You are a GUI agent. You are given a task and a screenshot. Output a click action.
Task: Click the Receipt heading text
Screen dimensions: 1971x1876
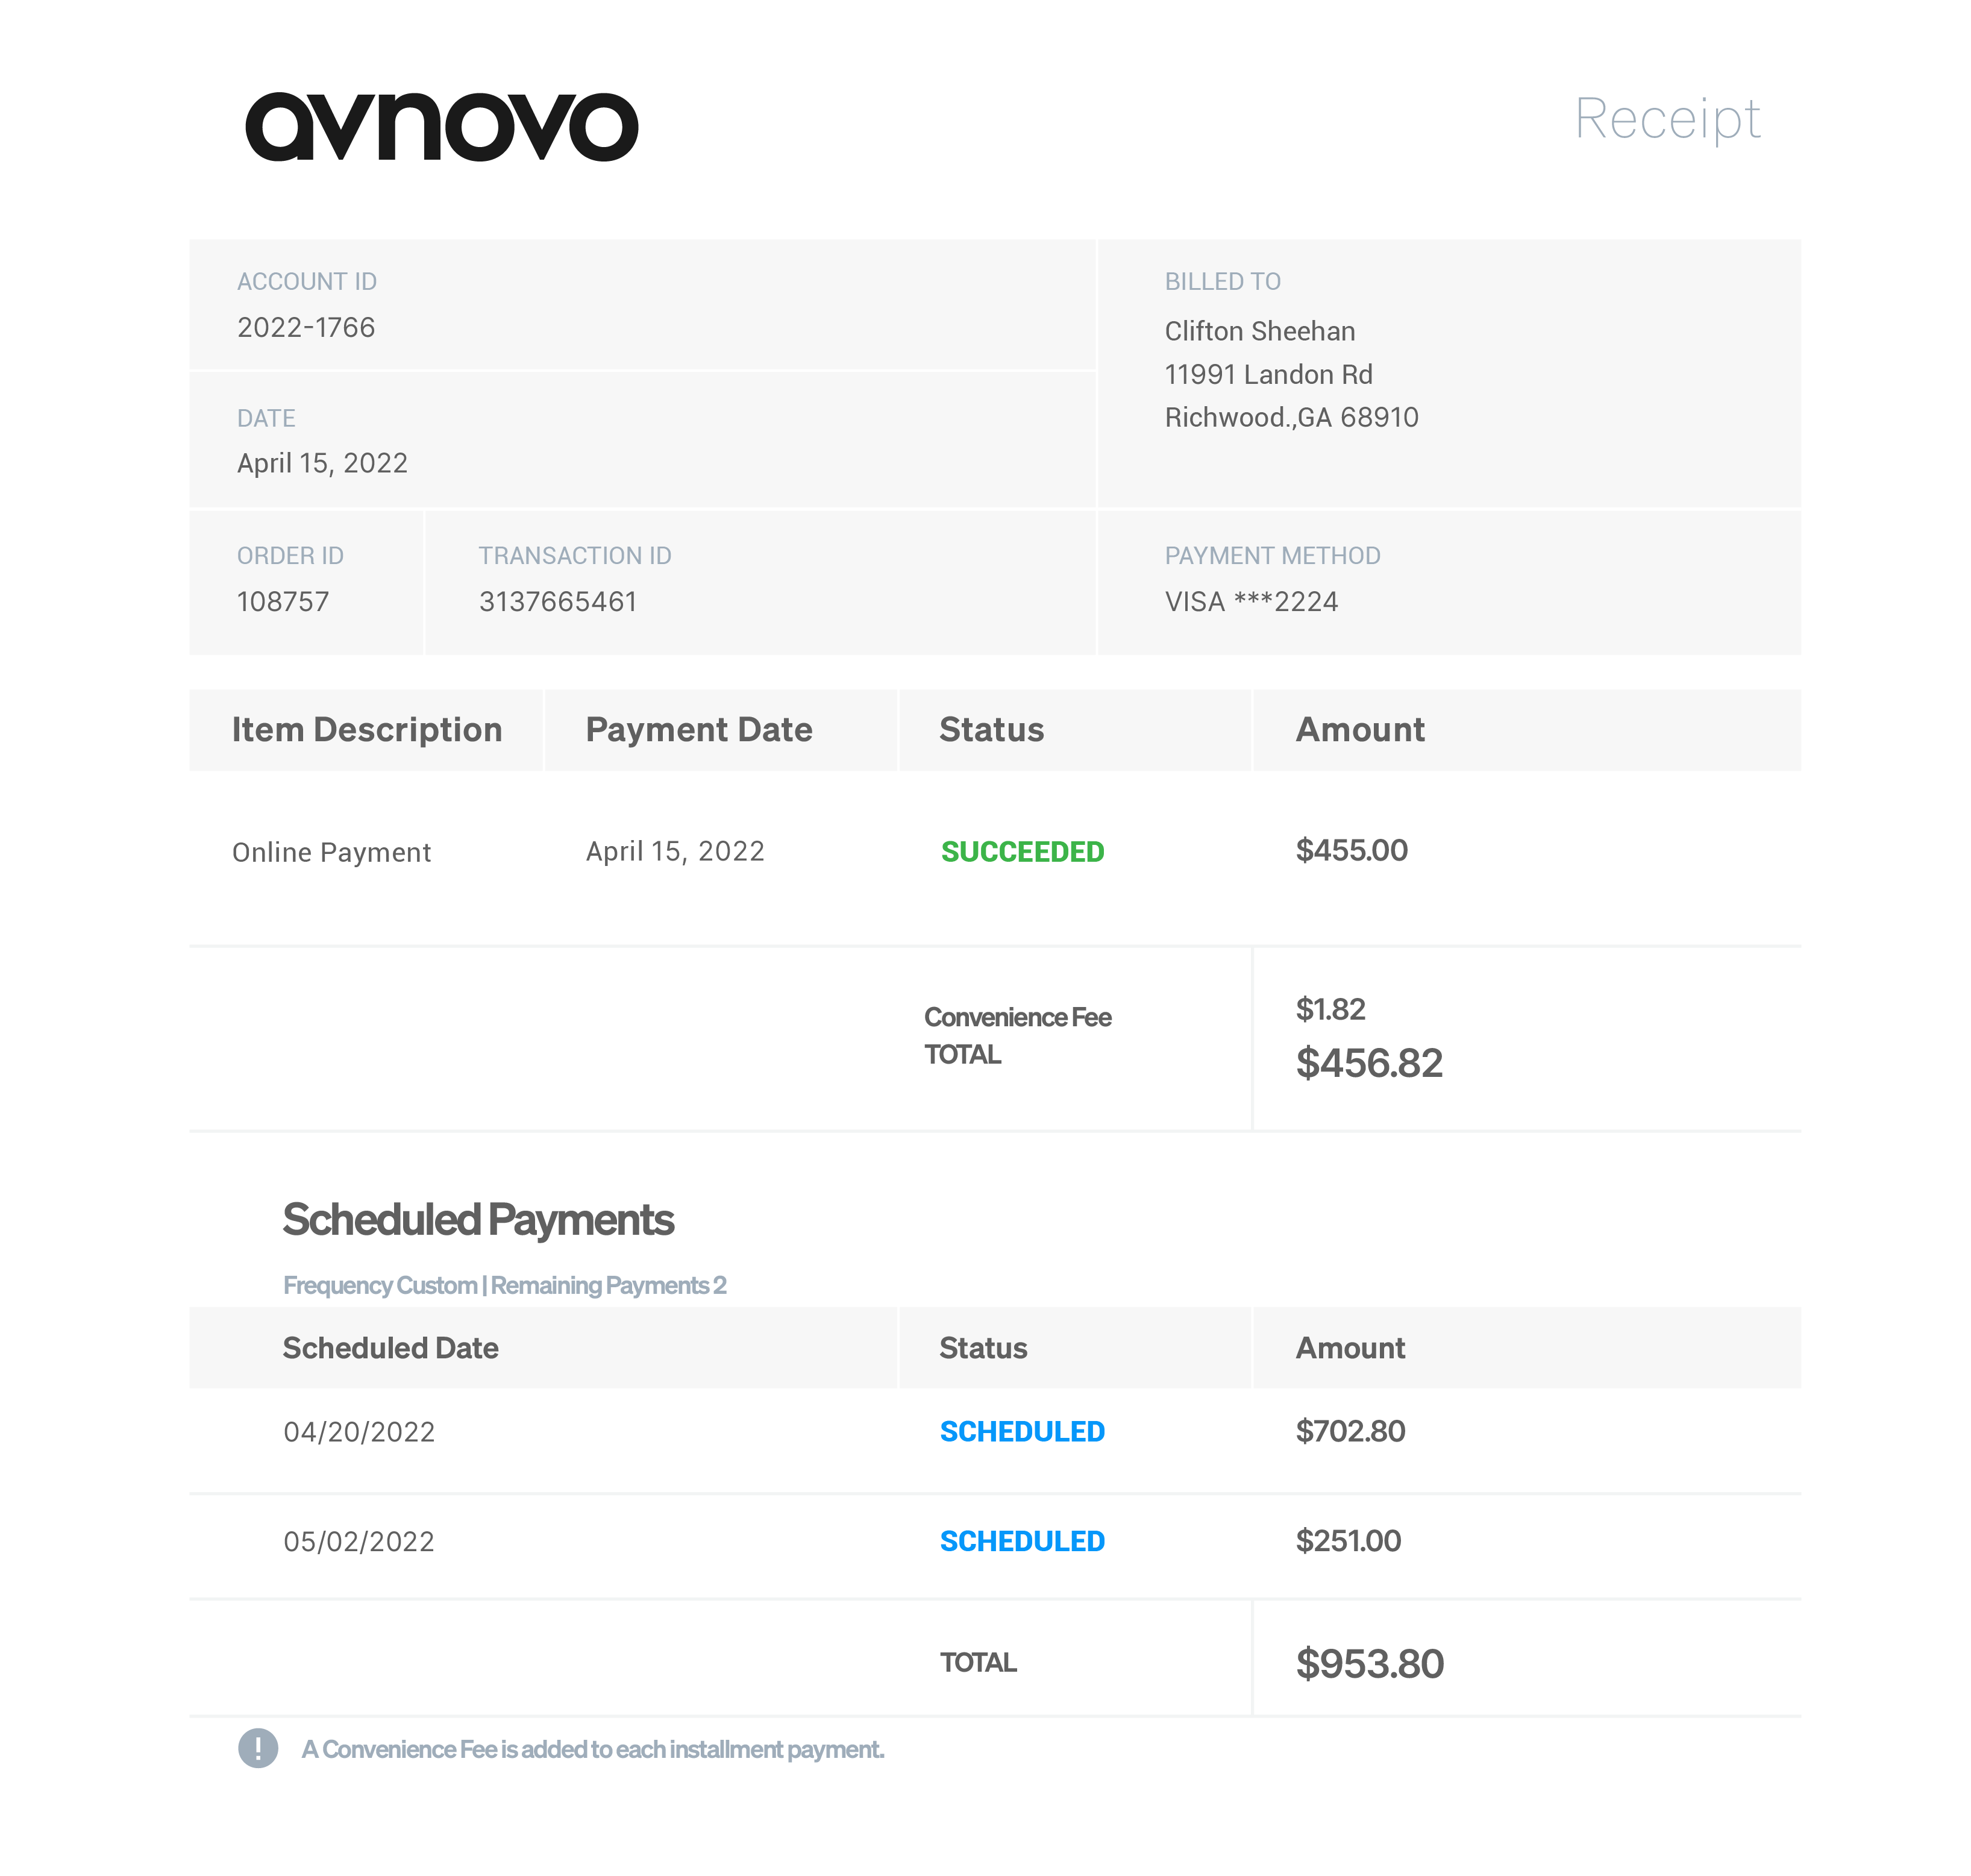pyautogui.click(x=1667, y=119)
